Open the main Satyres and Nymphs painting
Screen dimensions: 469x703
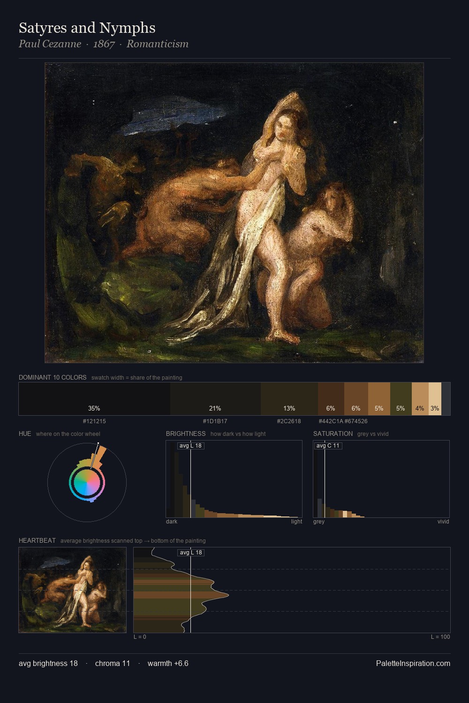pos(234,213)
